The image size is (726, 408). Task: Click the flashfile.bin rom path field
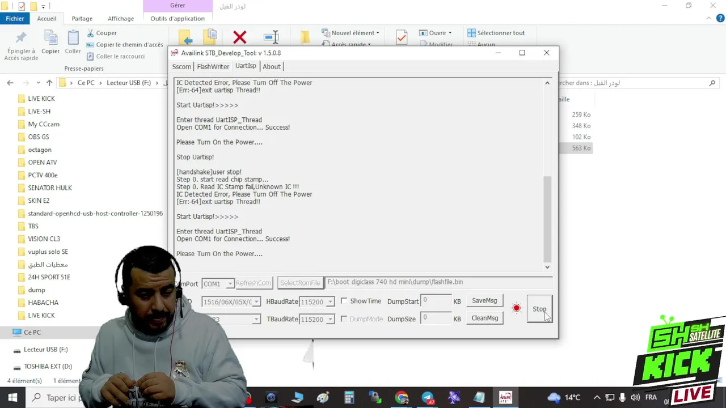coord(438,282)
